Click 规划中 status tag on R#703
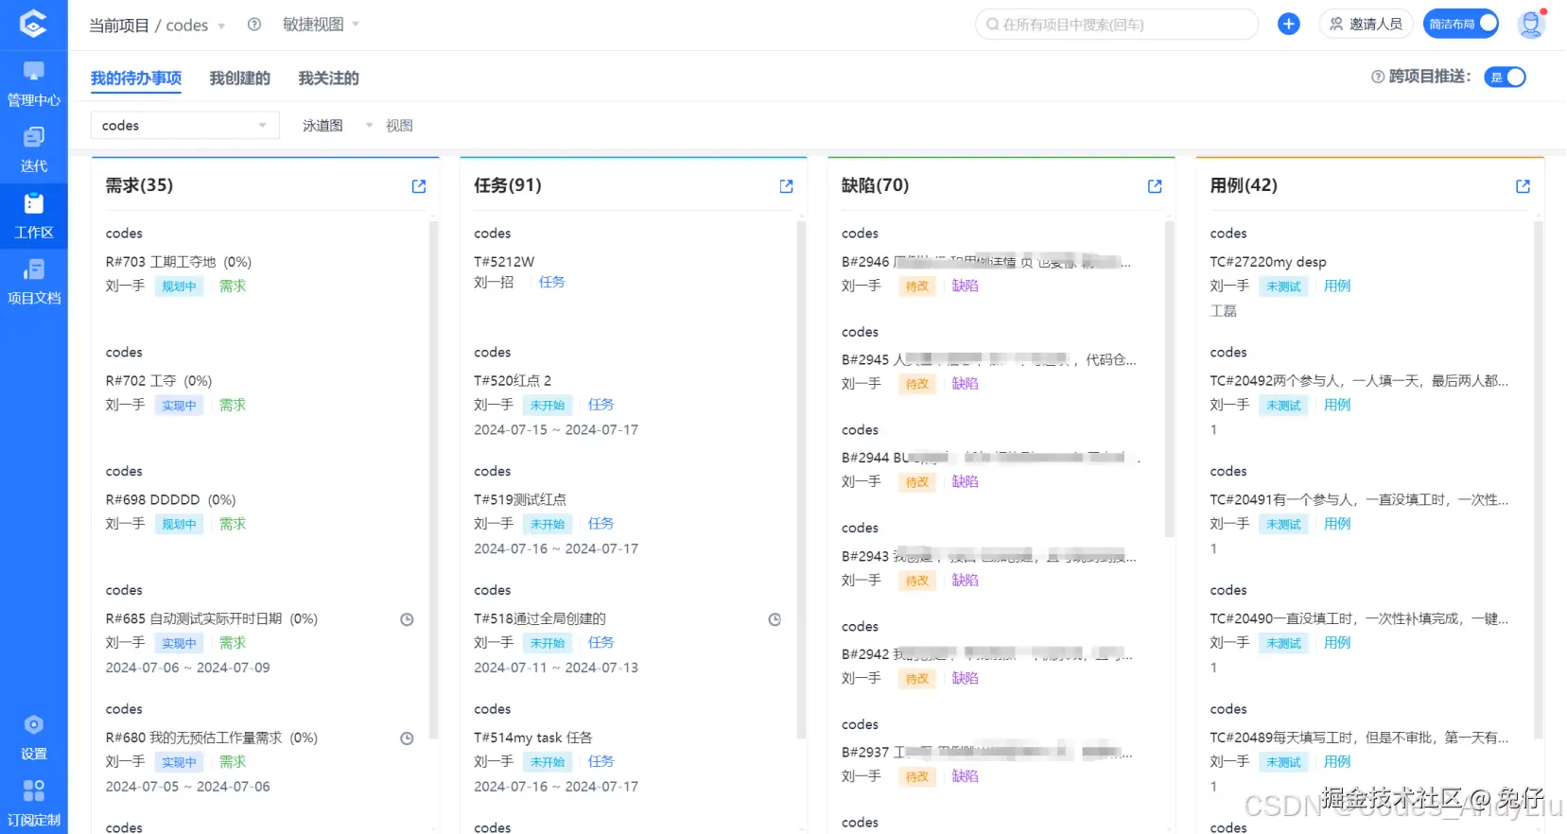 (179, 287)
